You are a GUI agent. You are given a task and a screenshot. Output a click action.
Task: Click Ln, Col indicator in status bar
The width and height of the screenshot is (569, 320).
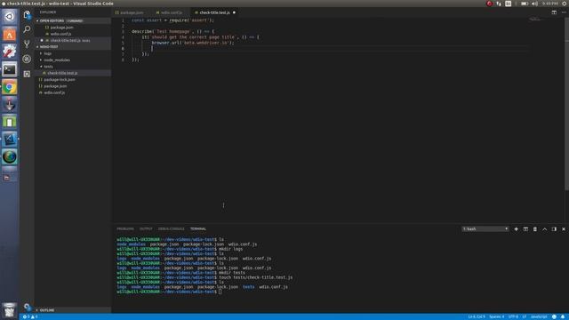click(477, 316)
